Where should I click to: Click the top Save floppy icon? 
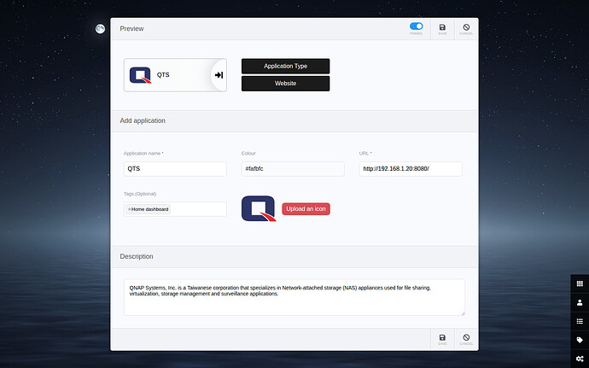[442, 27]
